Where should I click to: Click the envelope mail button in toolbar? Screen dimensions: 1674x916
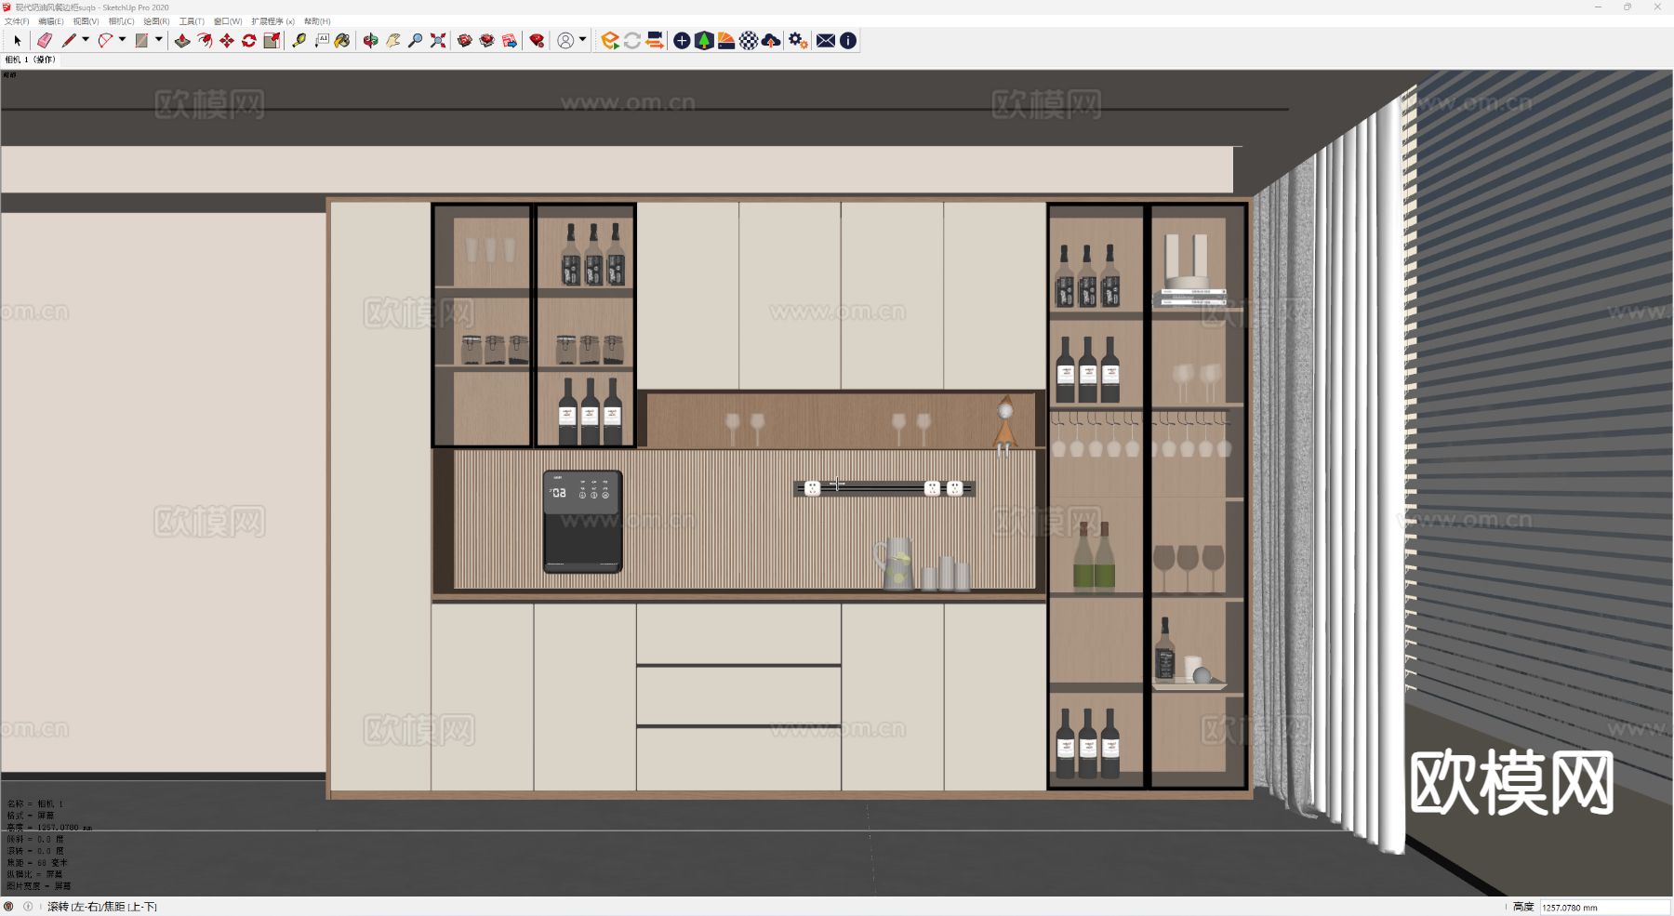825,41
